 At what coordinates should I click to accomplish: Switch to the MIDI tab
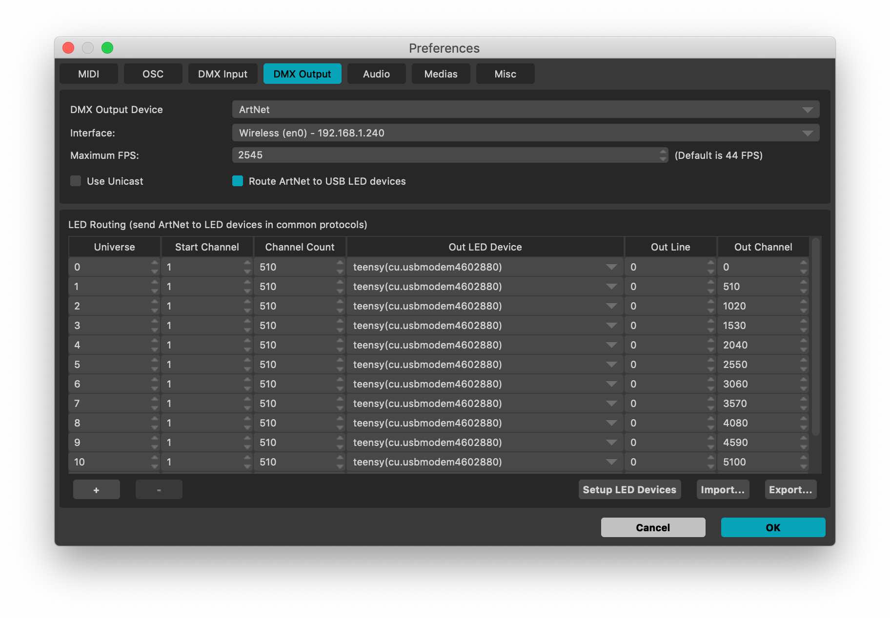[x=89, y=74]
